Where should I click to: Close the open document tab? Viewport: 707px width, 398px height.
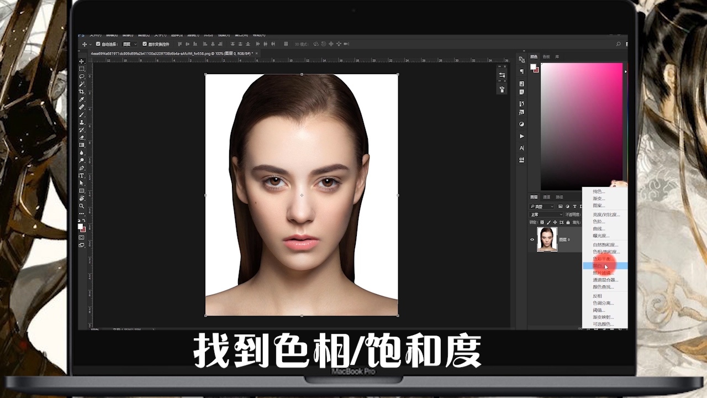[x=256, y=54]
